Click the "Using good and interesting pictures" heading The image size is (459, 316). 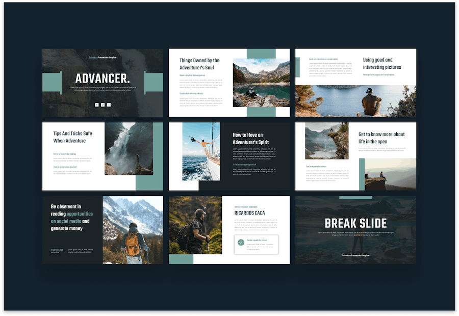[382, 63]
